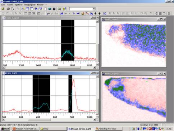Click the print icon in toolbar
174x131 pixels.
coord(8,9)
